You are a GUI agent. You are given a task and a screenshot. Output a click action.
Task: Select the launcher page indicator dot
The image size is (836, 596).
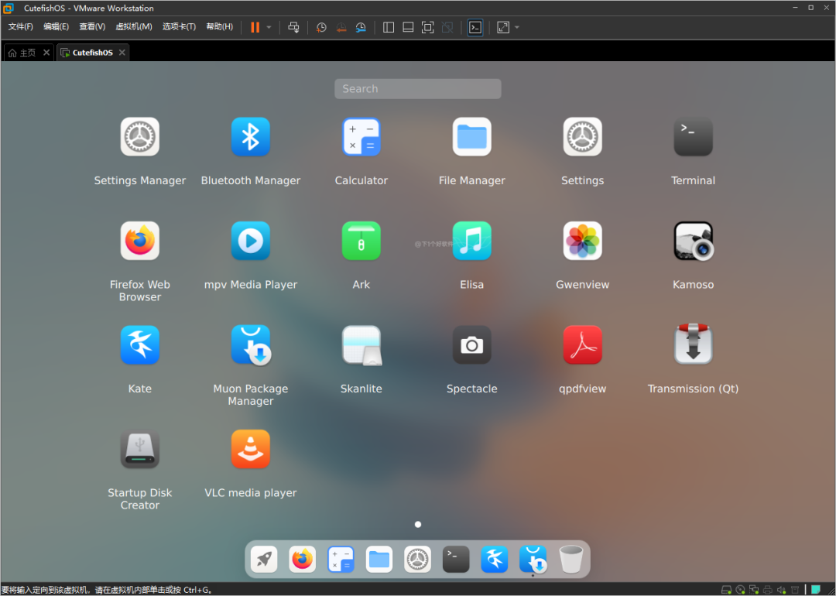[x=418, y=525]
